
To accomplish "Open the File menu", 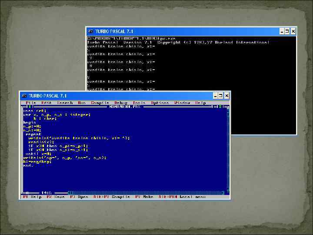I will 31,103.
